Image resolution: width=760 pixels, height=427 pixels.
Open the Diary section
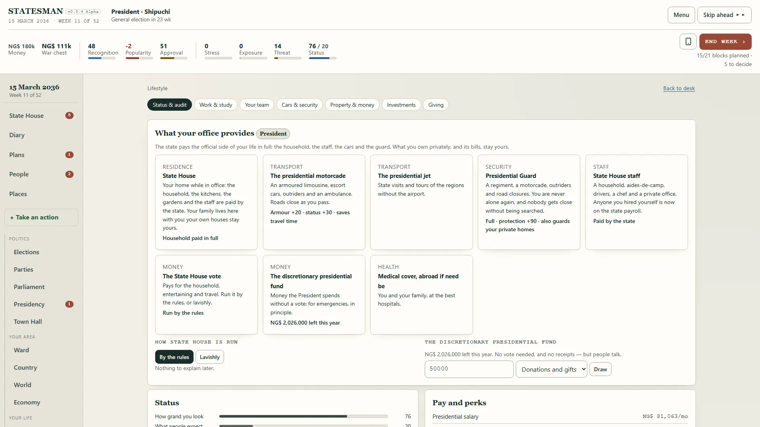point(41,135)
